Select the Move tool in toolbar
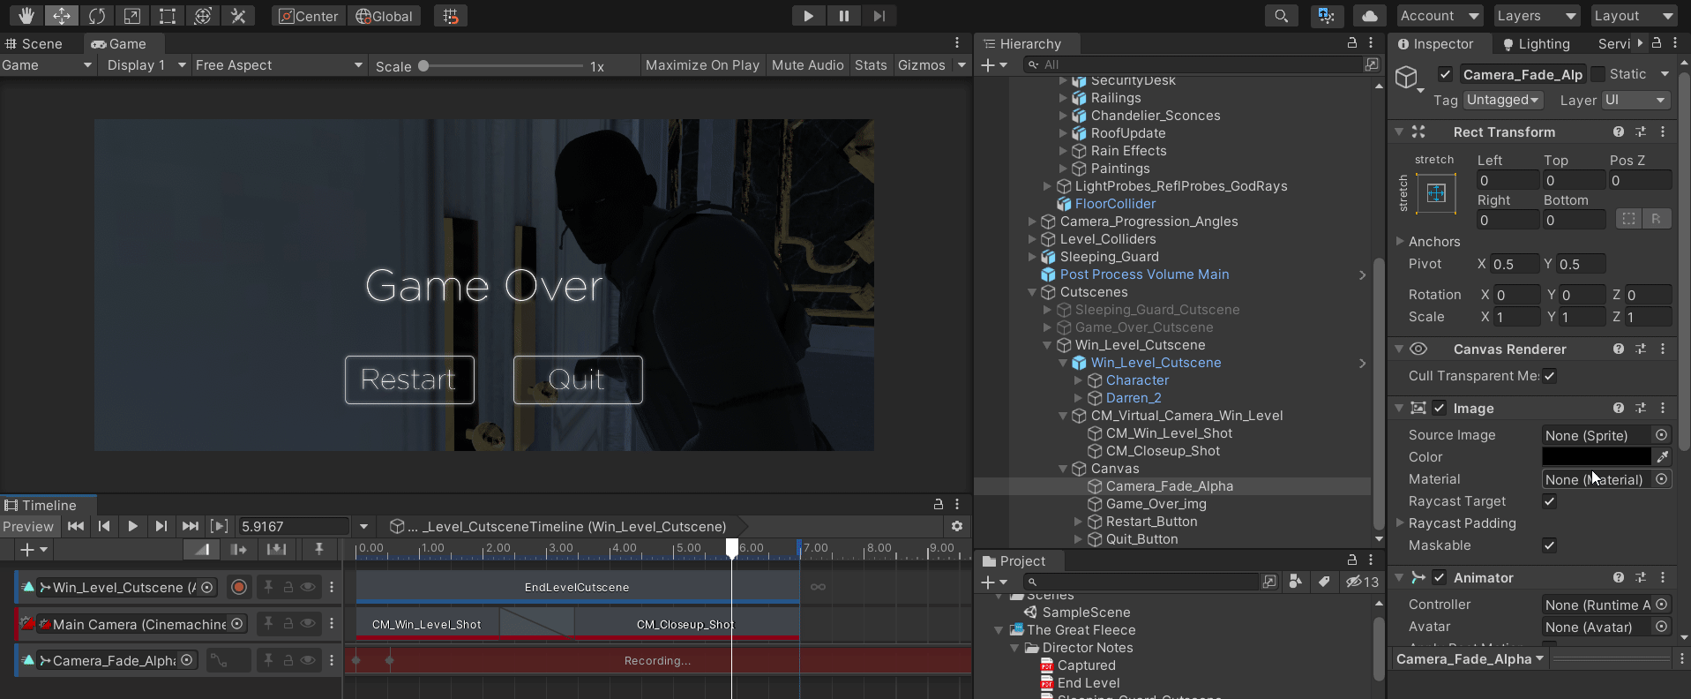The width and height of the screenshot is (1691, 699). [x=61, y=16]
